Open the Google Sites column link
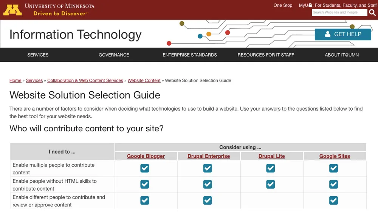Image resolution: width=378 pixels, height=214 pixels. pyautogui.click(x=335, y=156)
